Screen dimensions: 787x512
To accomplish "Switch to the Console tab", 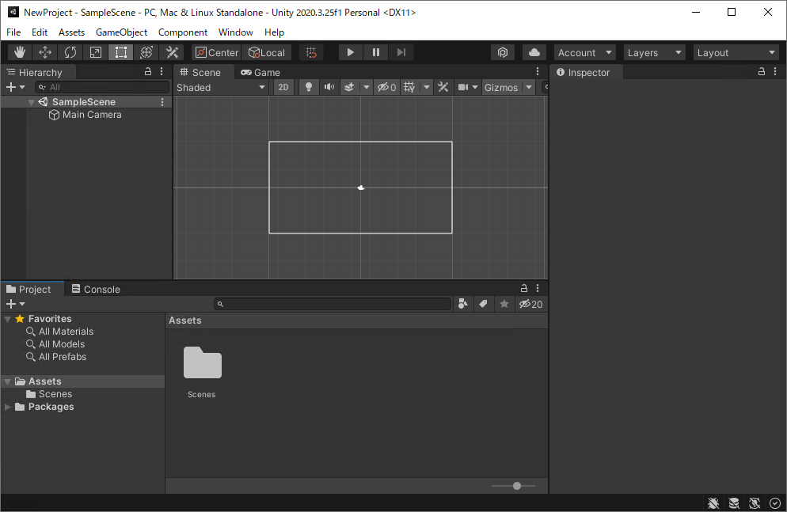I will click(96, 289).
